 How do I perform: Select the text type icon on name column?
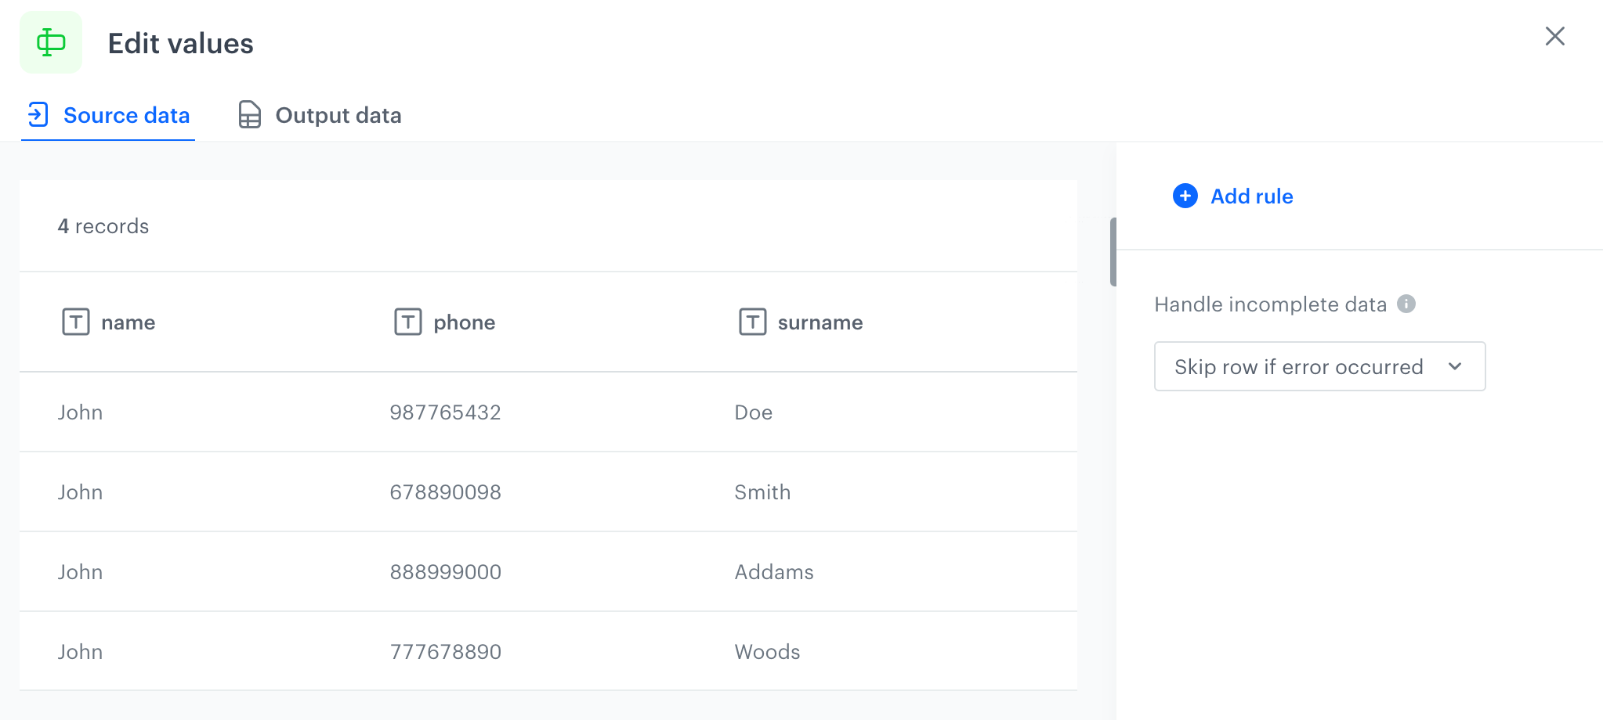click(x=75, y=322)
